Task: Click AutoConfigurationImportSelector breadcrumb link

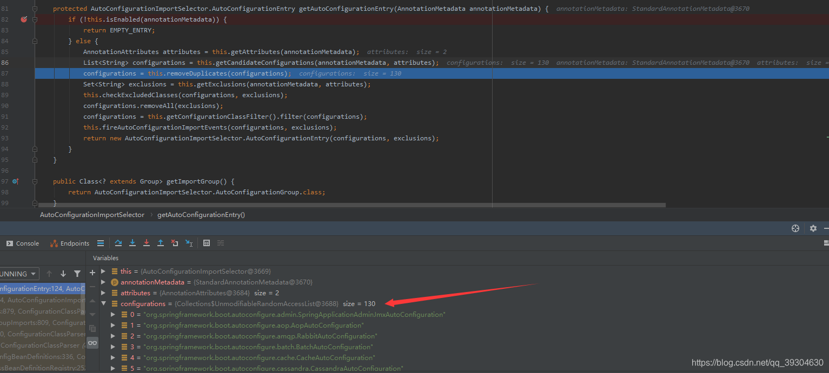Action: 92,214
